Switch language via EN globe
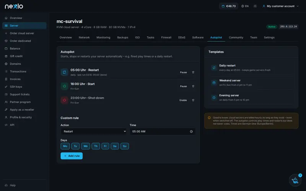The image size is (306, 191). tap(245, 6)
